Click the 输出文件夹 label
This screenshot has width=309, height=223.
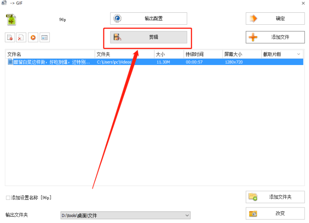pyautogui.click(x=17, y=215)
